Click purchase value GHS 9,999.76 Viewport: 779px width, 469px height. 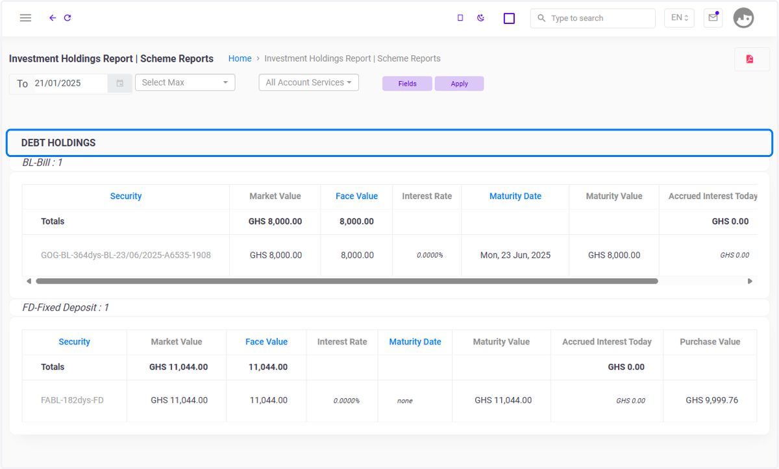(x=711, y=400)
